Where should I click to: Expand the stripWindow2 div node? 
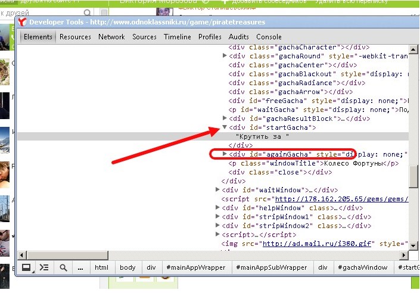pyautogui.click(x=217, y=225)
